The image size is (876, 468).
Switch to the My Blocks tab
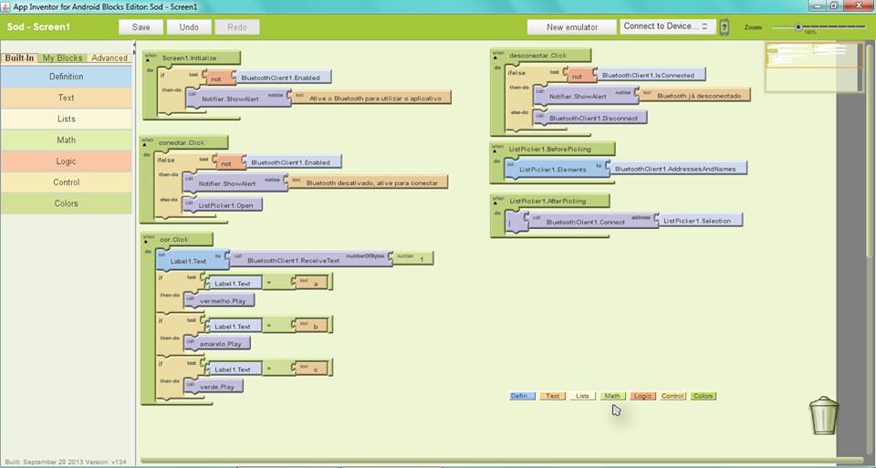pyautogui.click(x=62, y=57)
